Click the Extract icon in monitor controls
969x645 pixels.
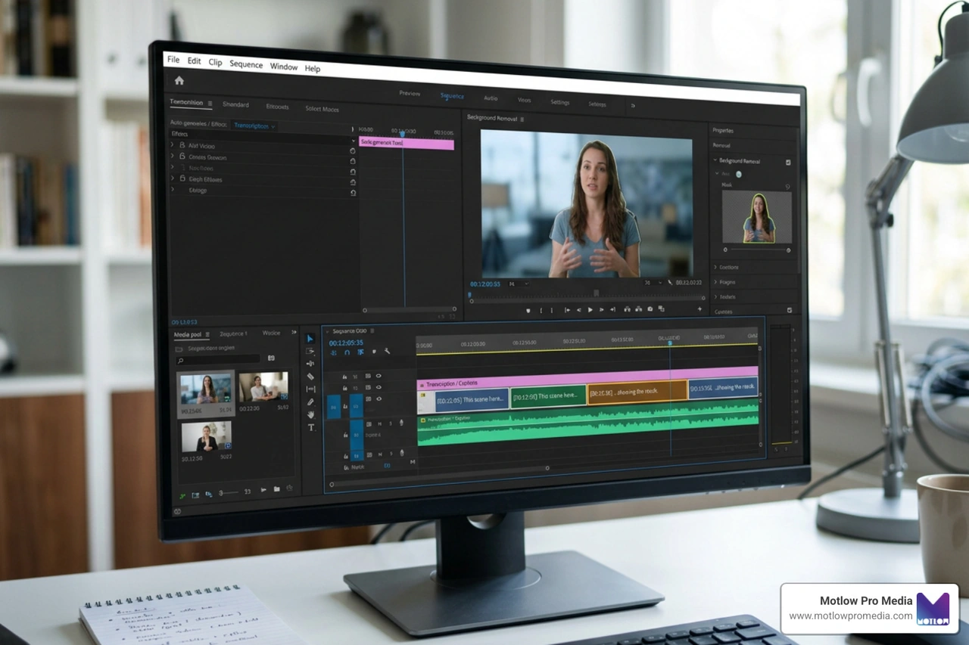(x=639, y=309)
